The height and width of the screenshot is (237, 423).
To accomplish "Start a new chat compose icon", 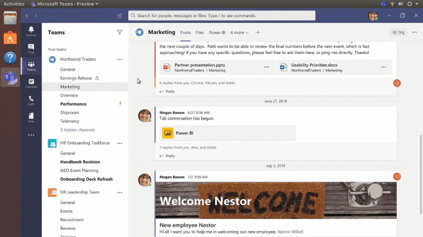I will click(120, 16).
